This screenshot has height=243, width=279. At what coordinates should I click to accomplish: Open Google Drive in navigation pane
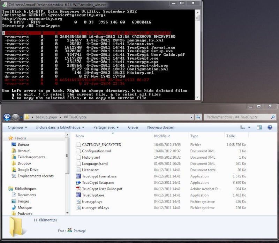click(x=28, y=170)
